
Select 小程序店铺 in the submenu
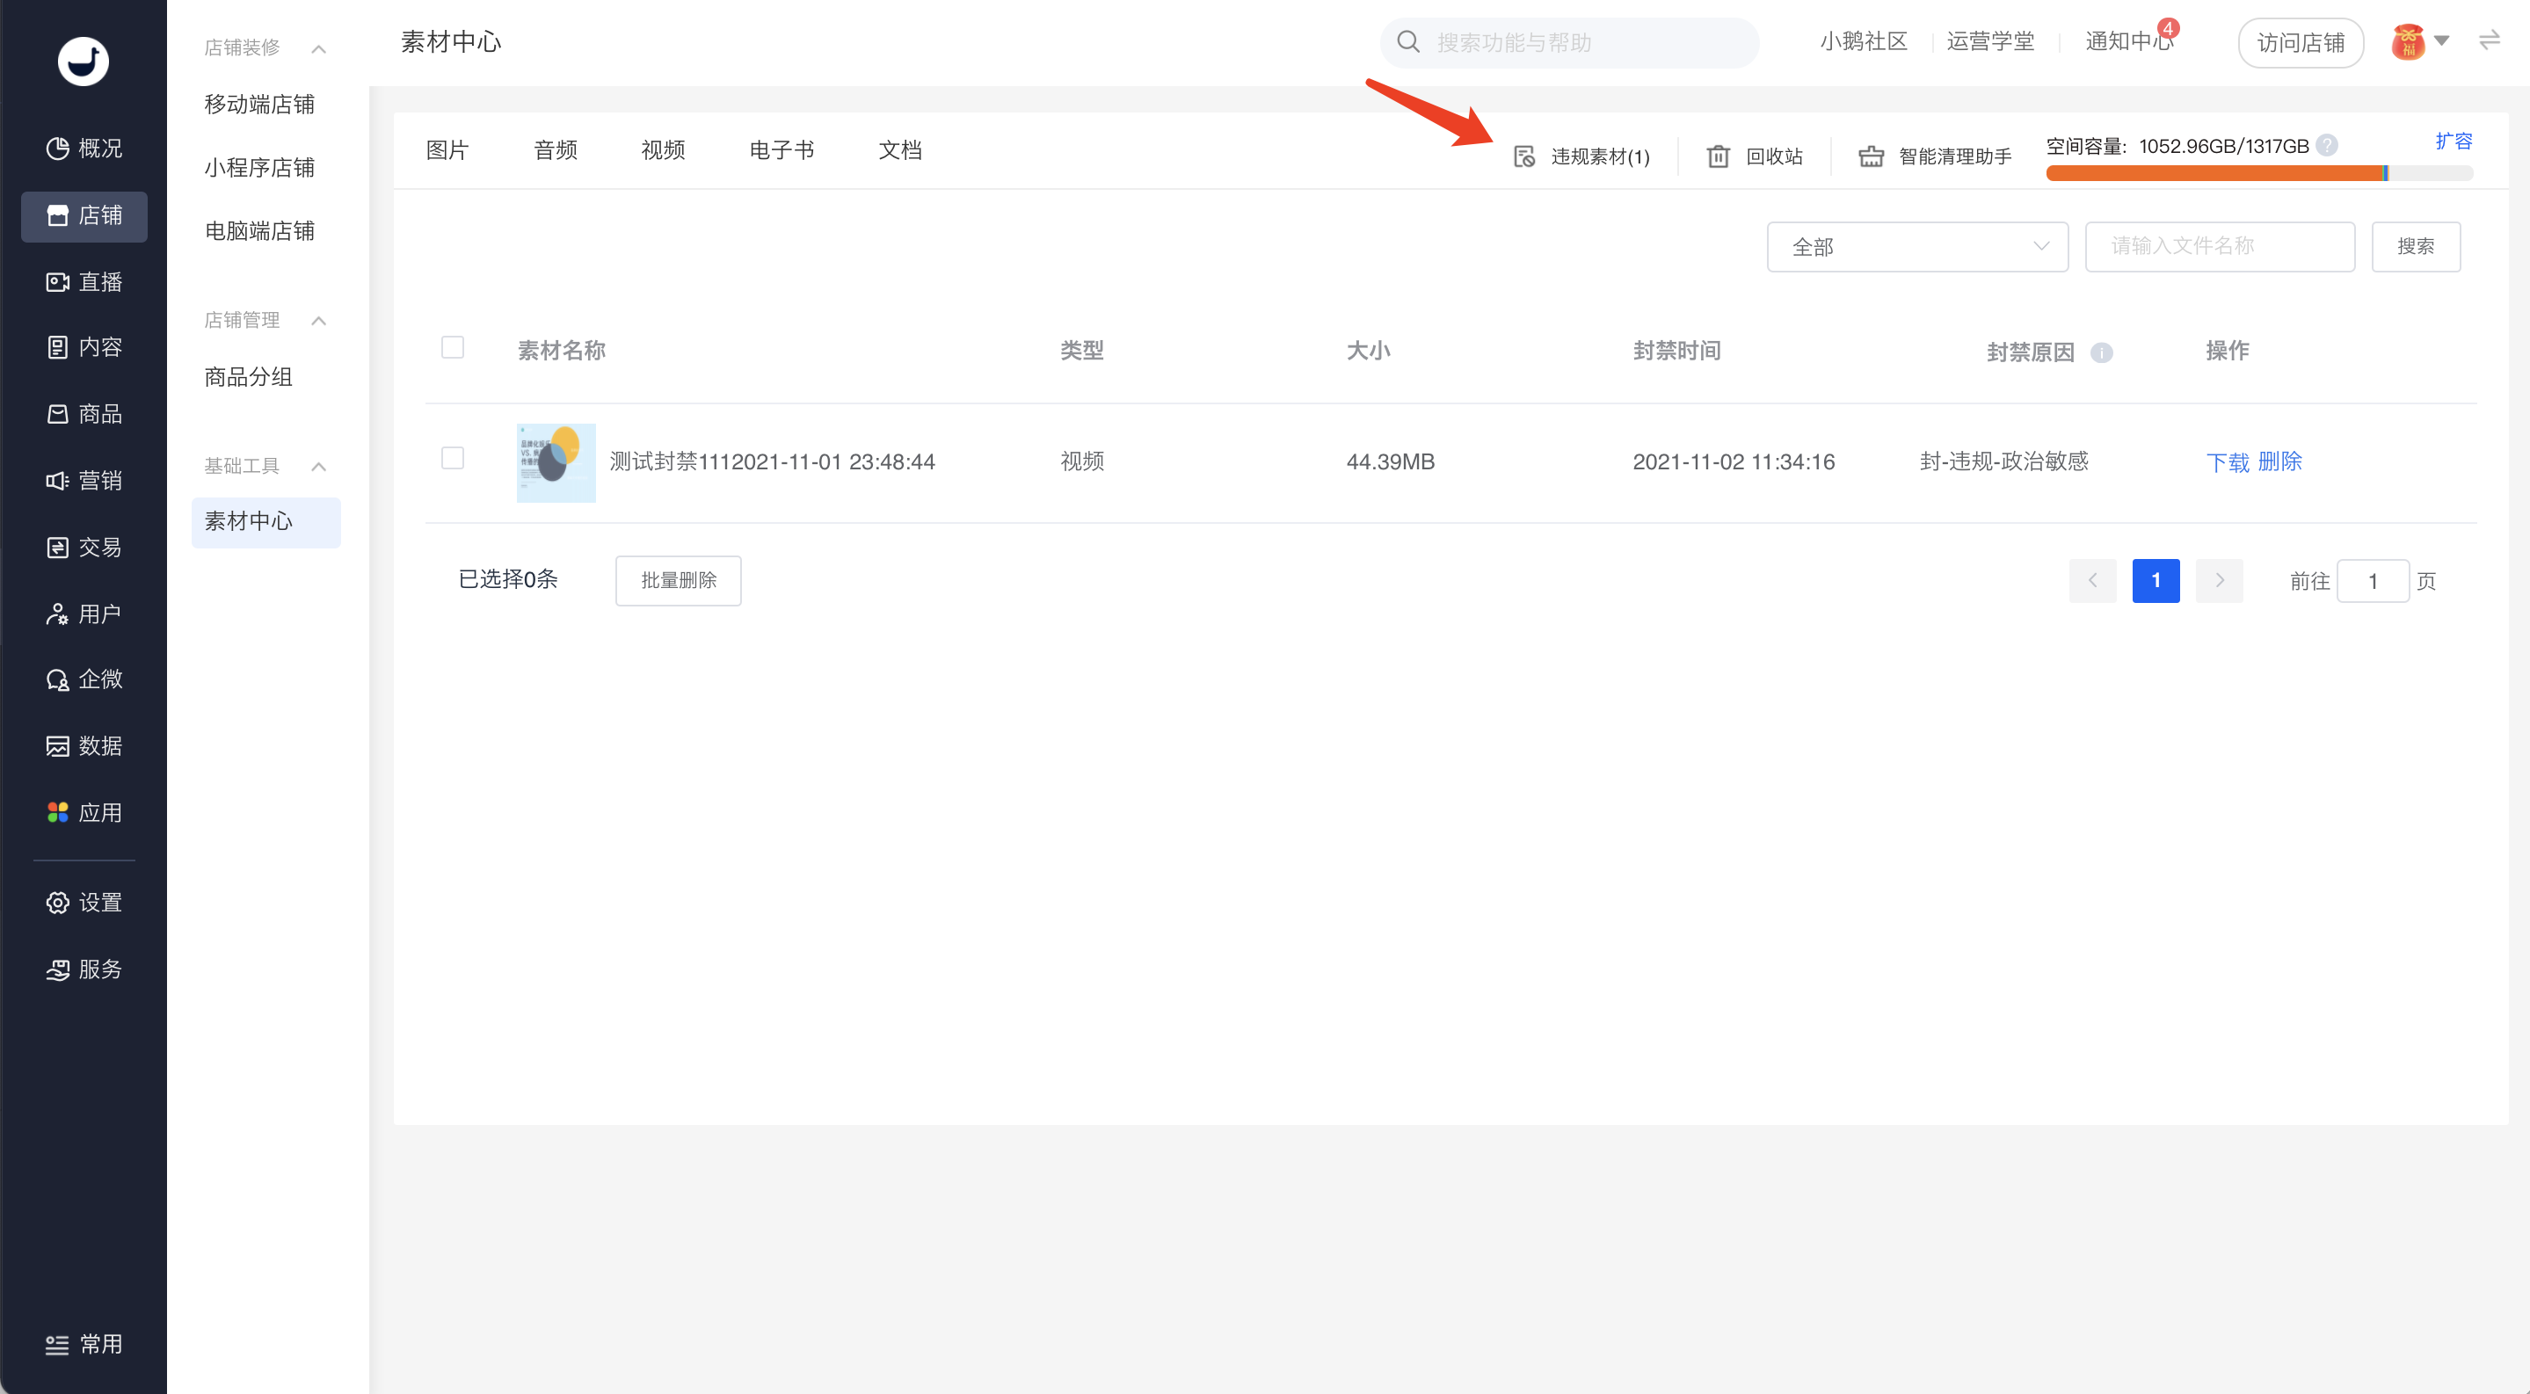click(259, 168)
